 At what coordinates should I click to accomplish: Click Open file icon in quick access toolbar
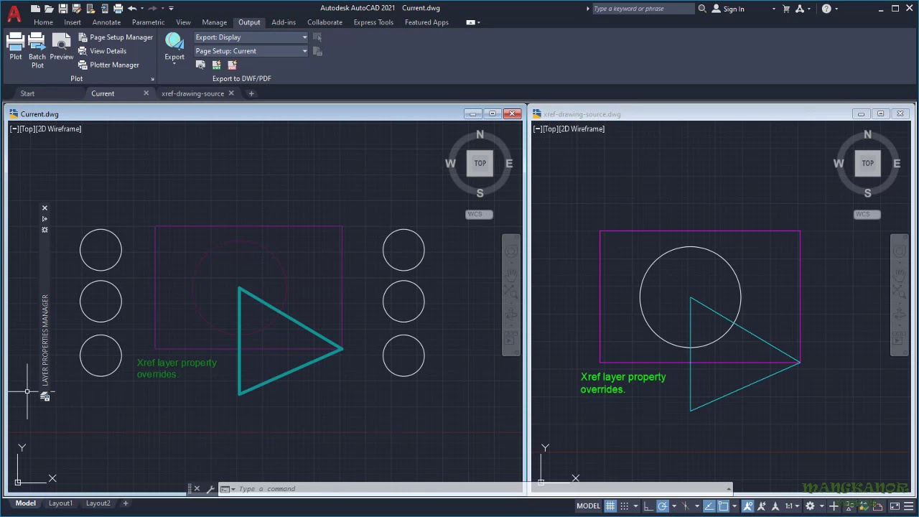(x=49, y=9)
